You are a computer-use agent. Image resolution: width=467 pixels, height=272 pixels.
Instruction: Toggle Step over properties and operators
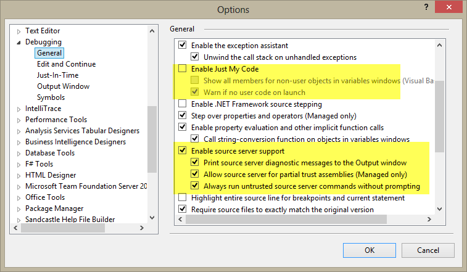pyautogui.click(x=182, y=115)
